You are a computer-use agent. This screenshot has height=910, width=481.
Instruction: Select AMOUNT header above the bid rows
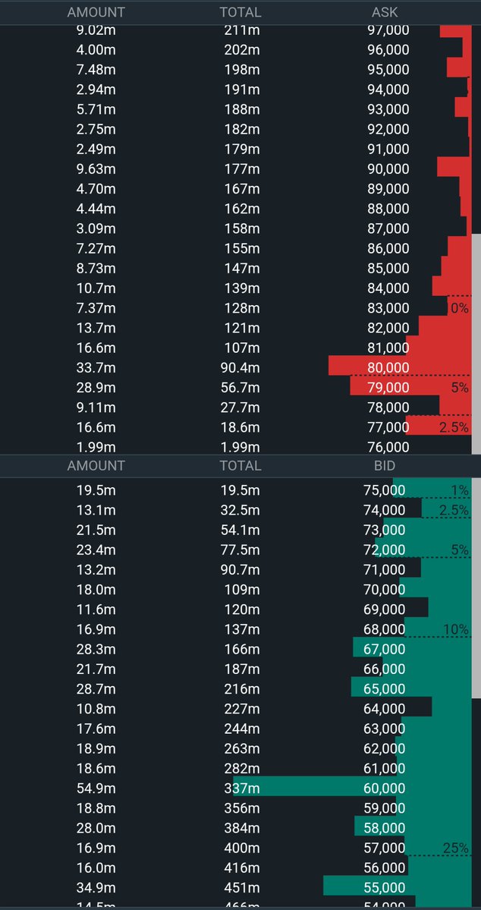(x=96, y=465)
